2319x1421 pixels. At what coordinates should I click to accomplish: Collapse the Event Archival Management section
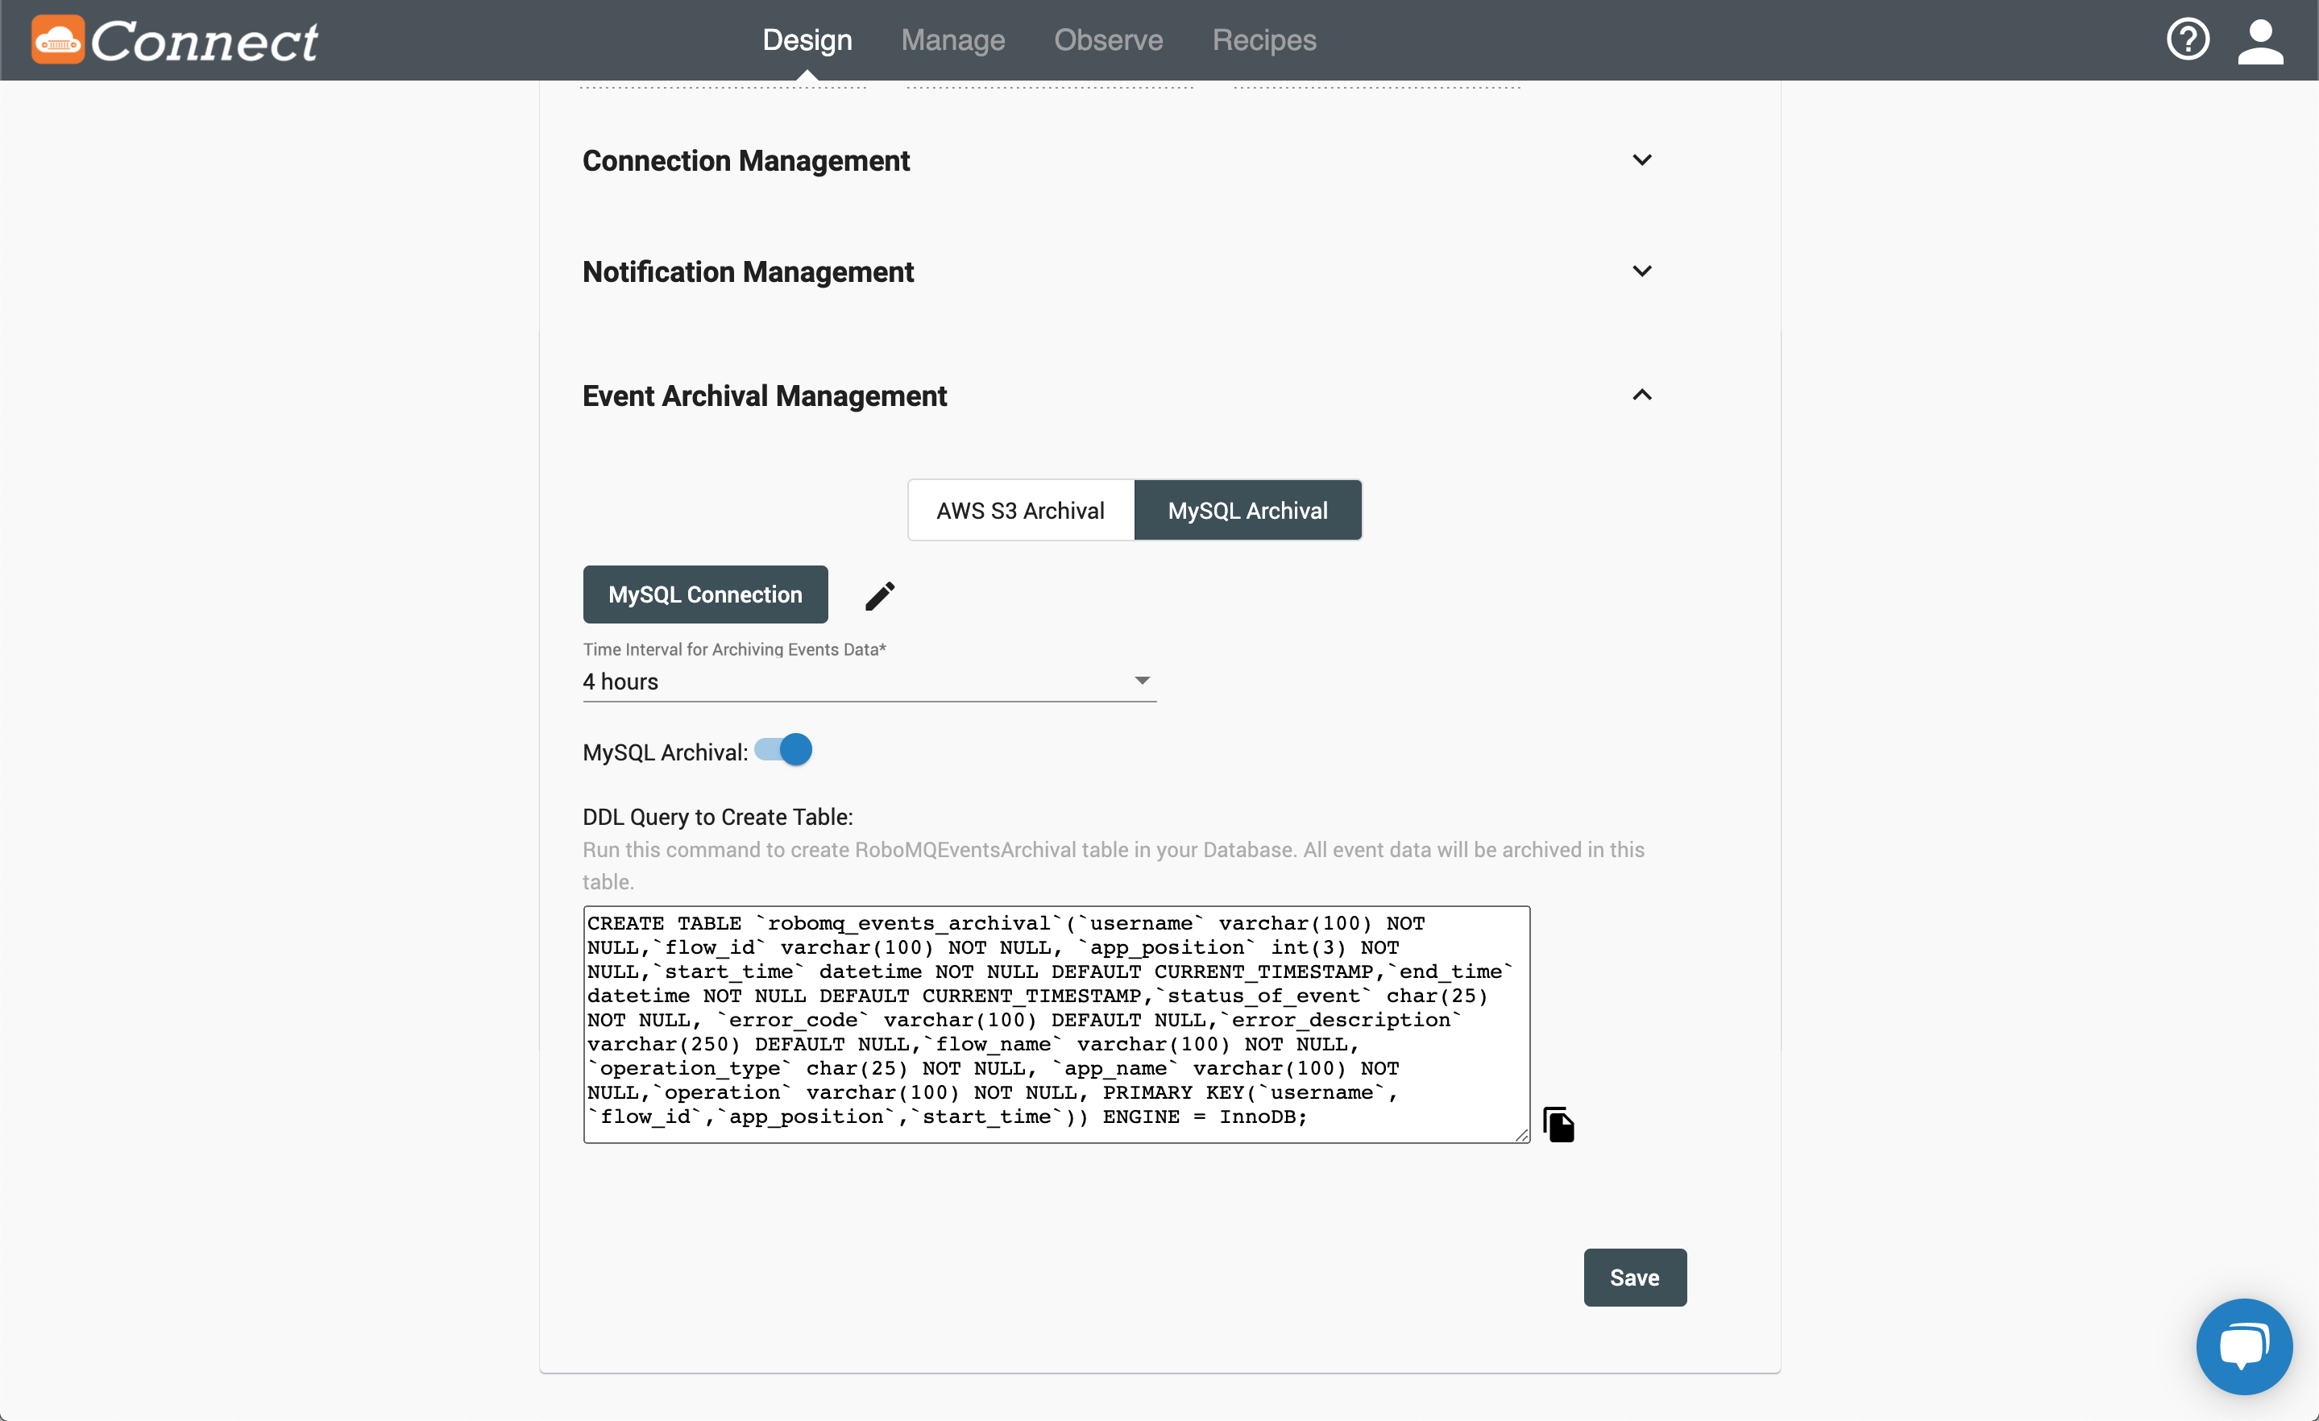1641,396
